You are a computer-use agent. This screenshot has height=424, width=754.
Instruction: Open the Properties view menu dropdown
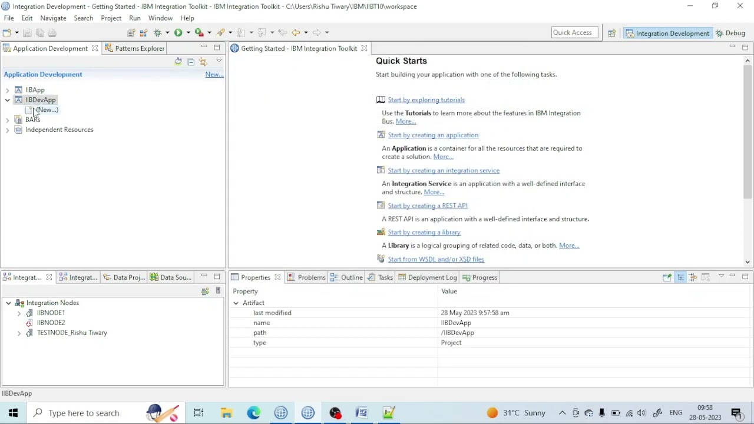(x=720, y=277)
